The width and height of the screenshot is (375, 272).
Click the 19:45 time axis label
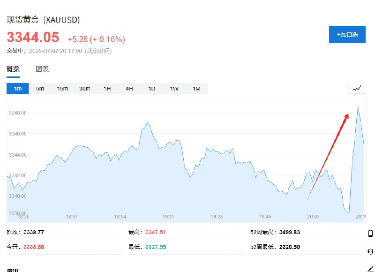[x=265, y=217]
